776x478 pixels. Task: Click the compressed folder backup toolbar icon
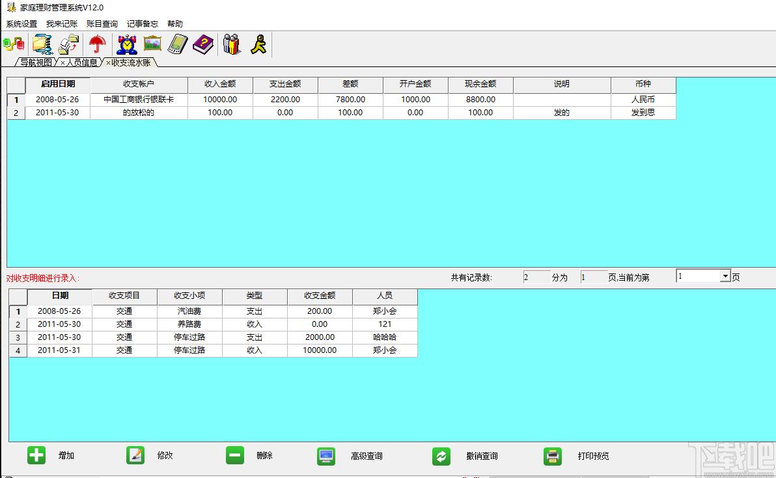(42, 44)
